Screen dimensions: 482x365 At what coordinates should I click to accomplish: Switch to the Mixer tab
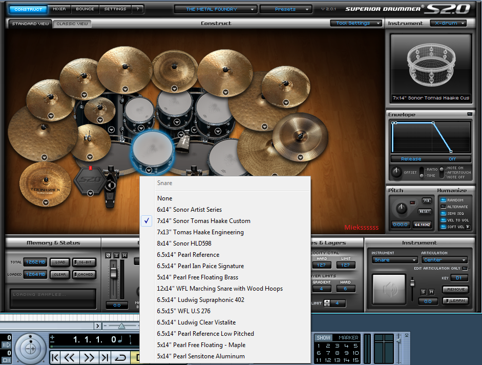59,9
